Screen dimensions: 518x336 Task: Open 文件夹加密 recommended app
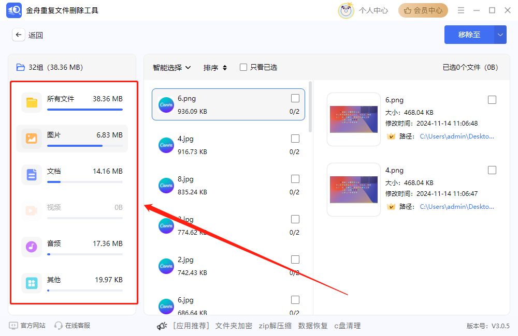click(234, 326)
